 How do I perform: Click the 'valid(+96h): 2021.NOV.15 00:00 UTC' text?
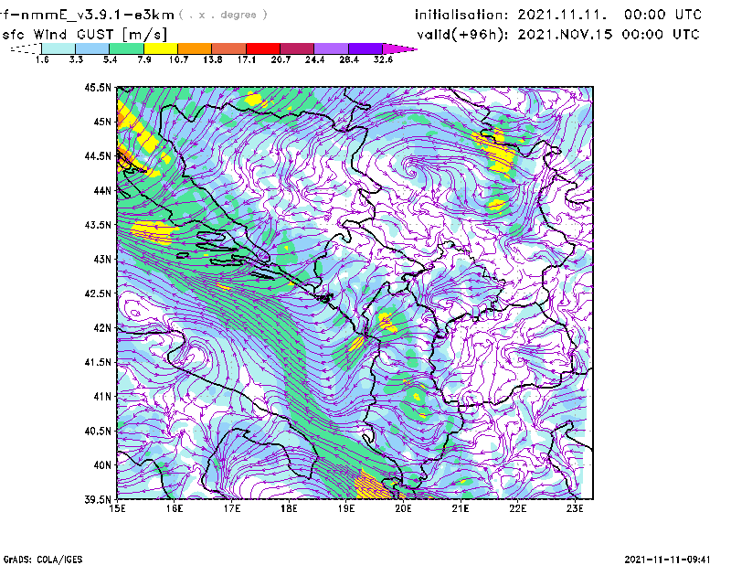click(x=558, y=35)
